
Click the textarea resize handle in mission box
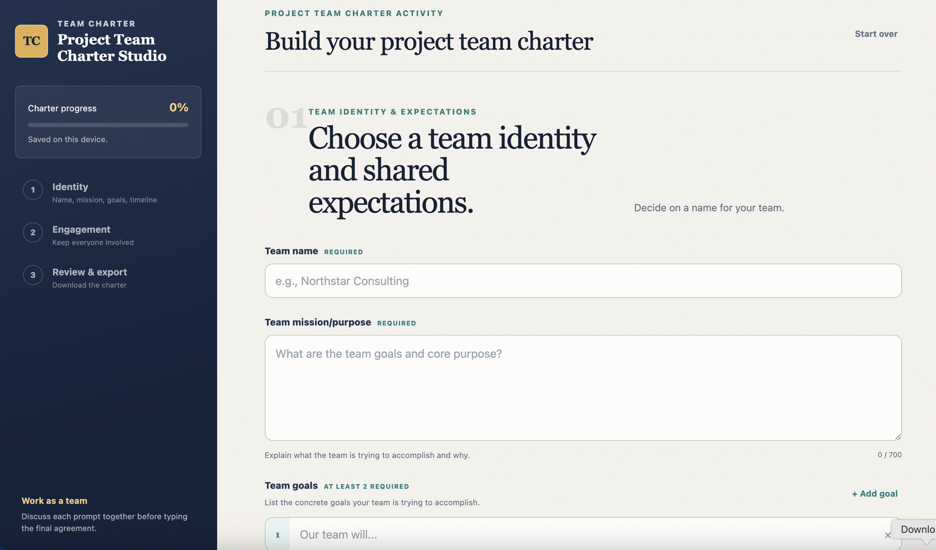[x=898, y=437]
